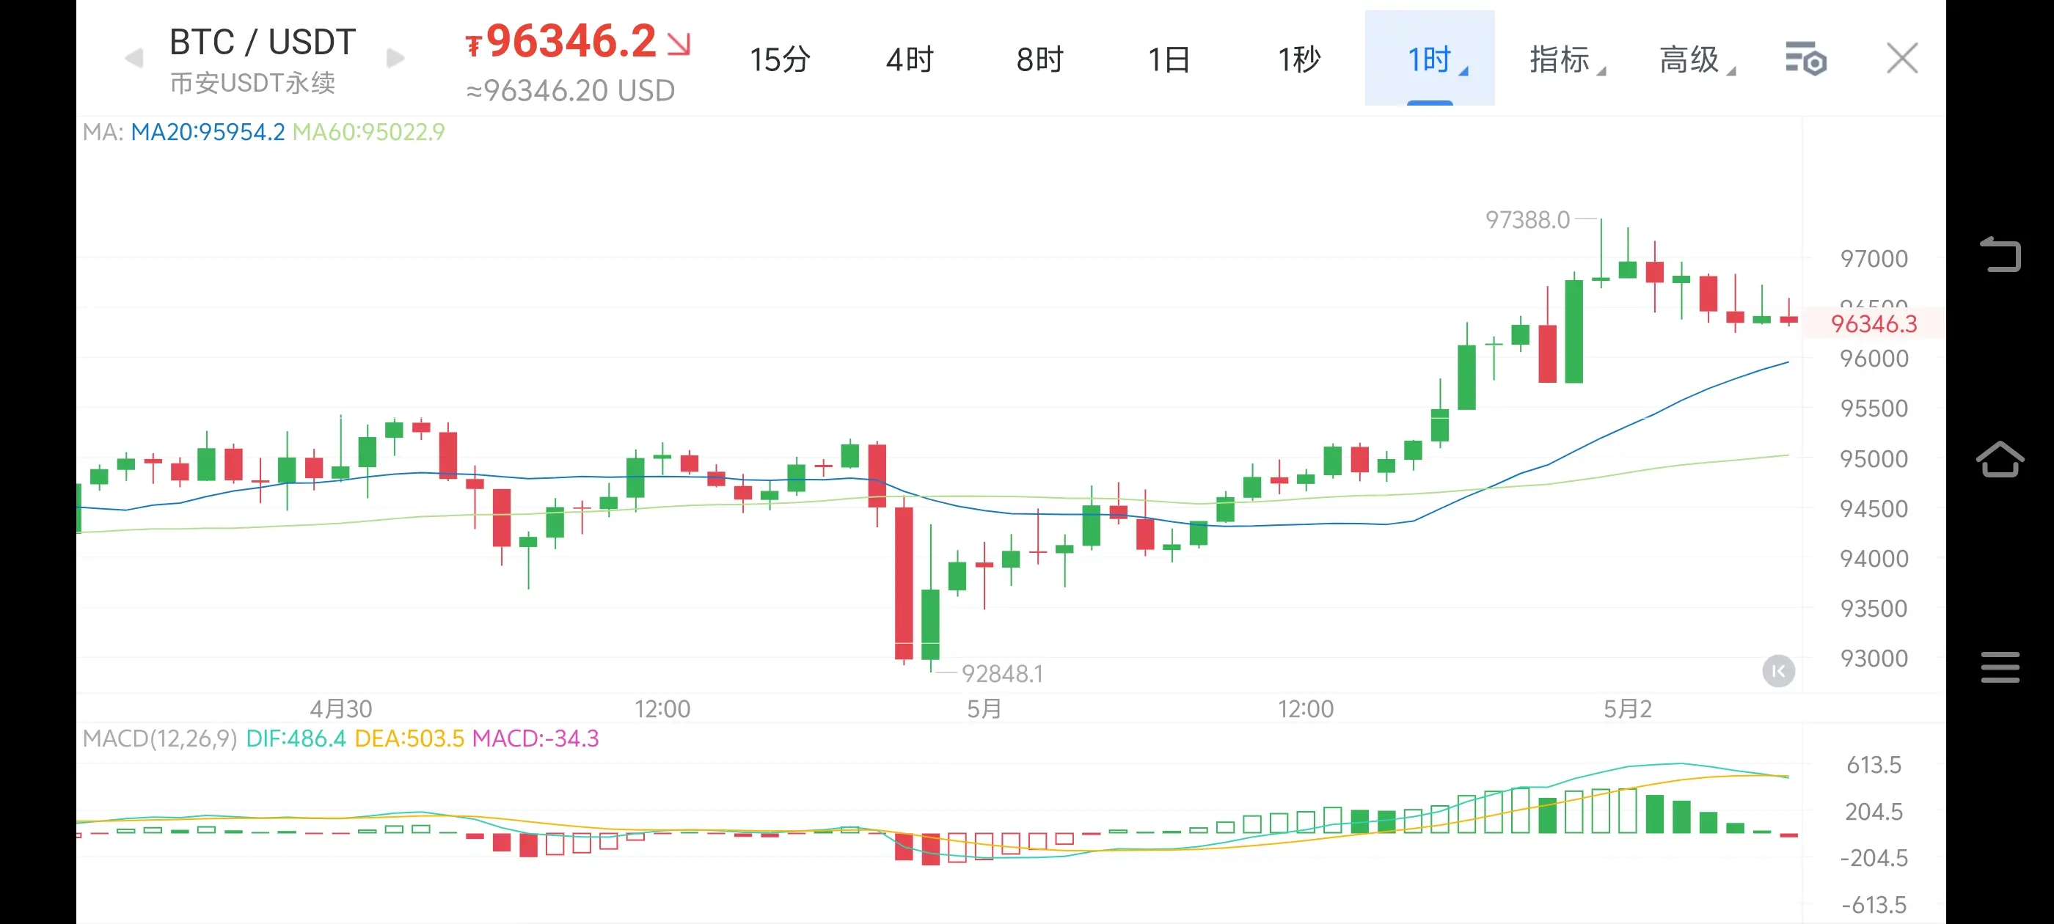Viewport: 2054px width, 924px height.
Task: Tap the 613.5 MACD axis label
Action: tap(1874, 766)
